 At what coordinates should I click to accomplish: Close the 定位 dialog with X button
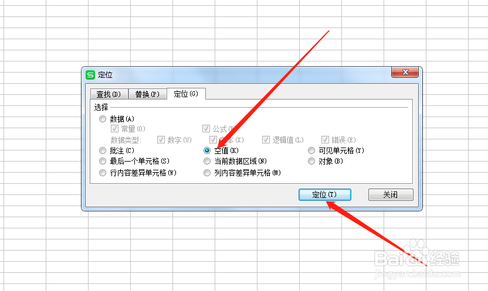405,72
